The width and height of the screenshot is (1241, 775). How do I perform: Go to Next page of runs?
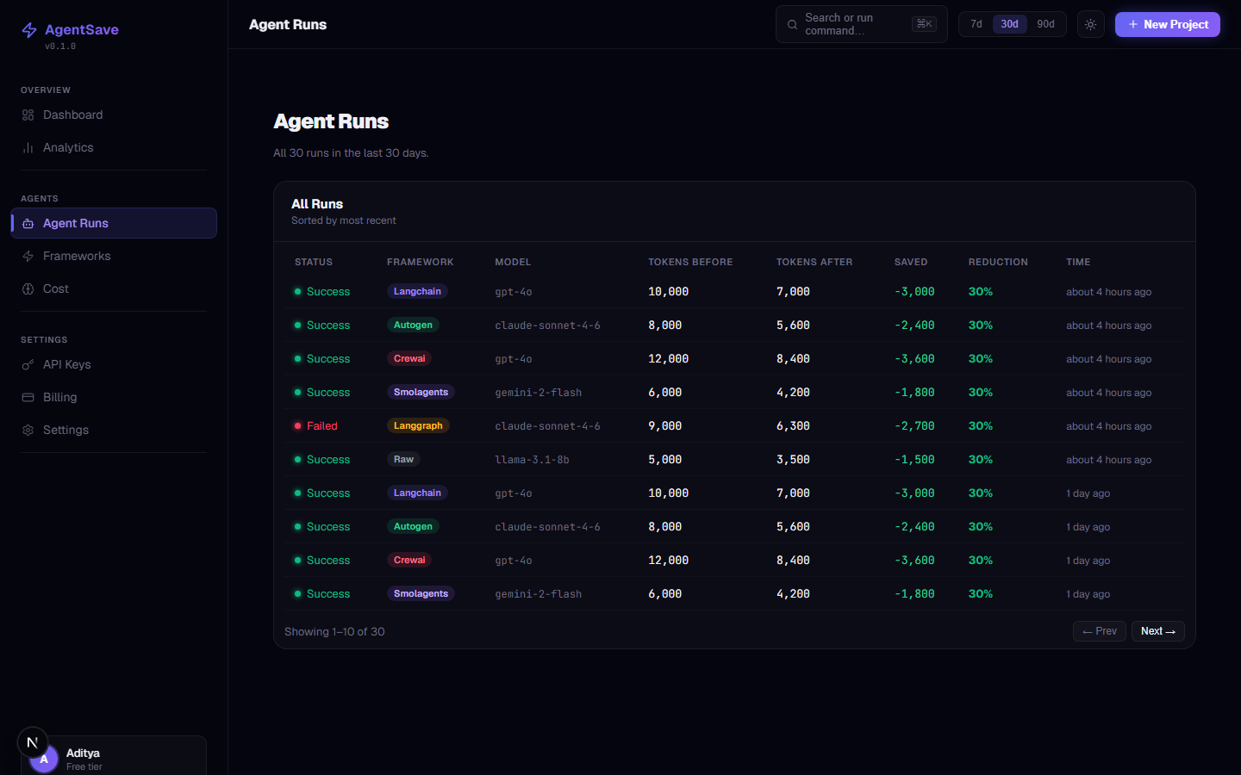(1157, 631)
